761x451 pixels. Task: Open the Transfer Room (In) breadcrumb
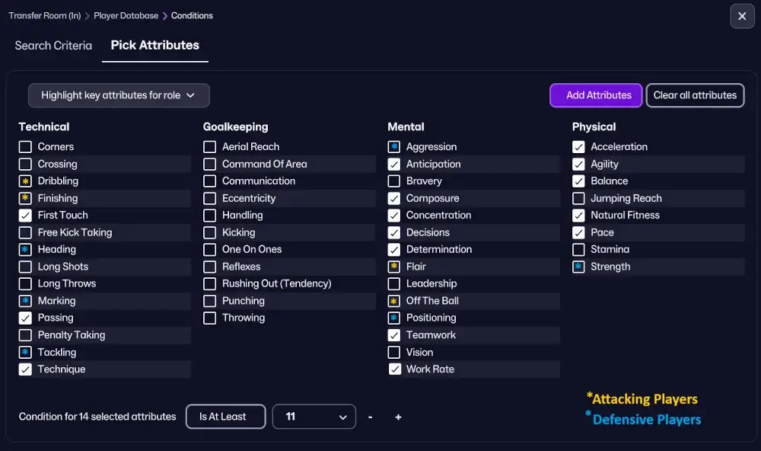pos(45,15)
